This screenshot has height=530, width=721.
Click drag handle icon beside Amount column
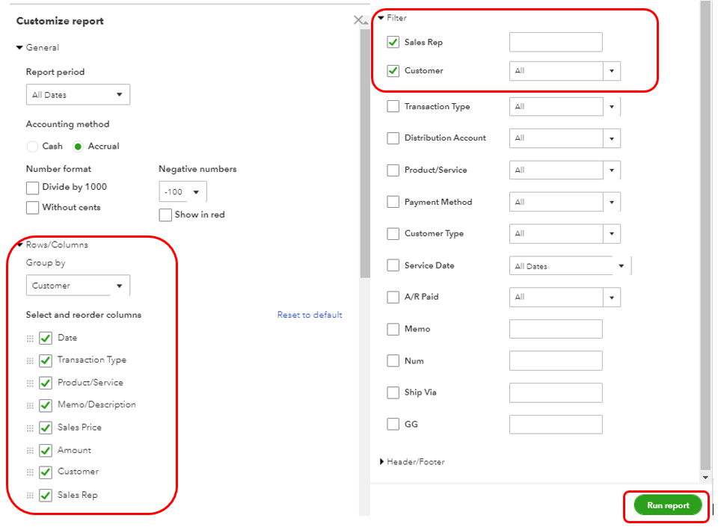(31, 451)
